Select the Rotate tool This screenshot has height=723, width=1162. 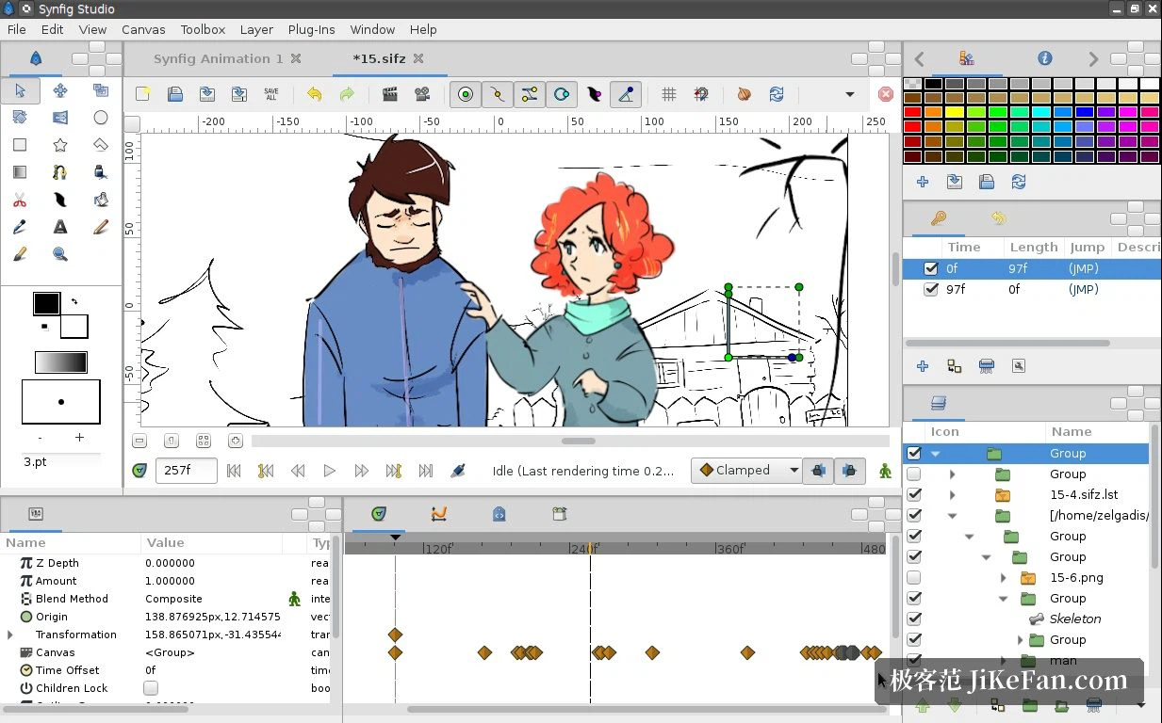point(20,118)
